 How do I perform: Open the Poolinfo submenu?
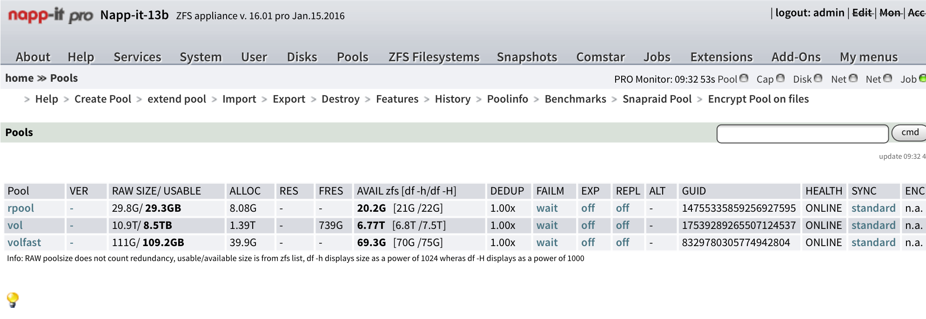(x=508, y=99)
